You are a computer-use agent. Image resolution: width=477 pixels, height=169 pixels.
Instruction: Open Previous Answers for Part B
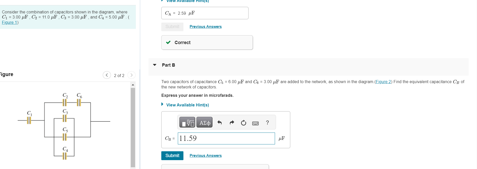coord(206,155)
